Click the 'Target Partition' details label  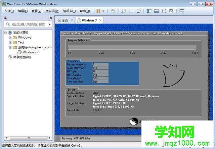pos(75,103)
